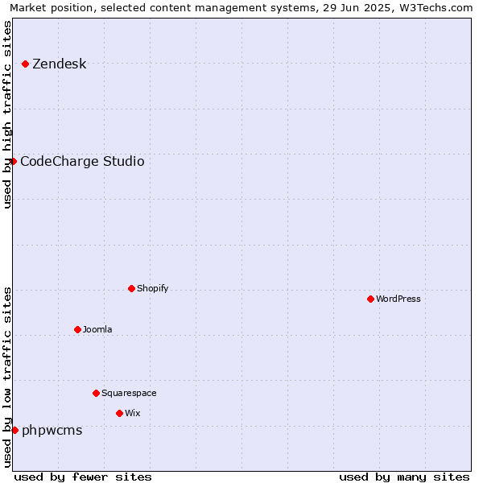Select the Shopify label
483x483 pixels.
(x=152, y=288)
